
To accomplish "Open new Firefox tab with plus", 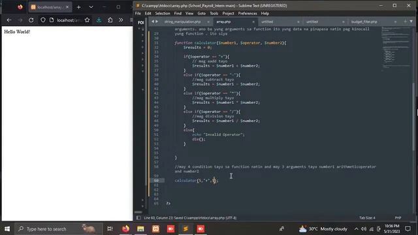I will point(78,7).
